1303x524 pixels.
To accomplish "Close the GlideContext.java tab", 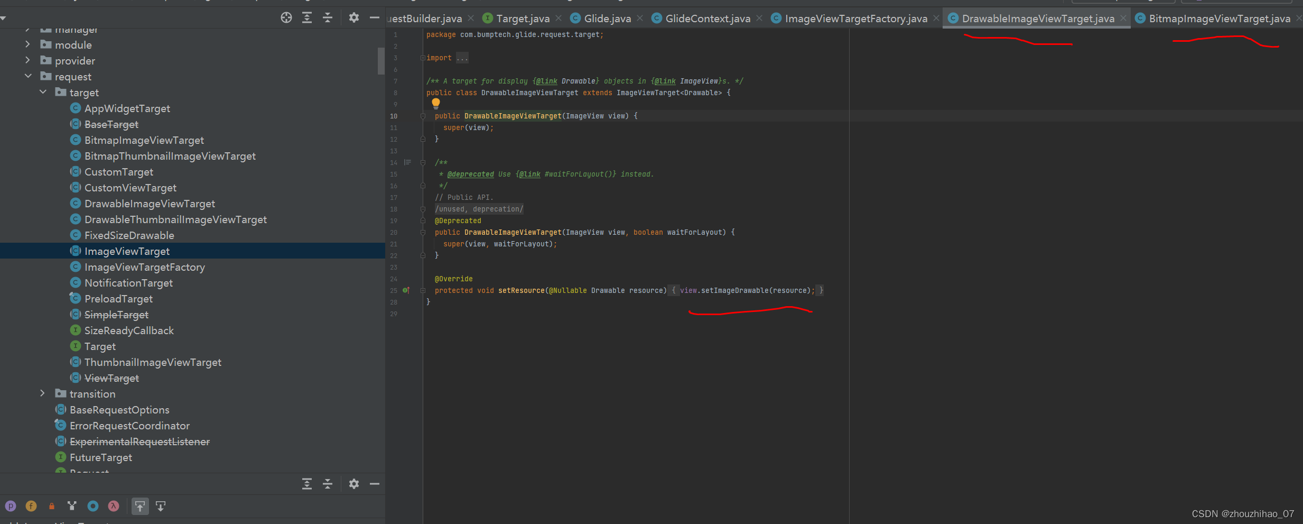I will 759,19.
